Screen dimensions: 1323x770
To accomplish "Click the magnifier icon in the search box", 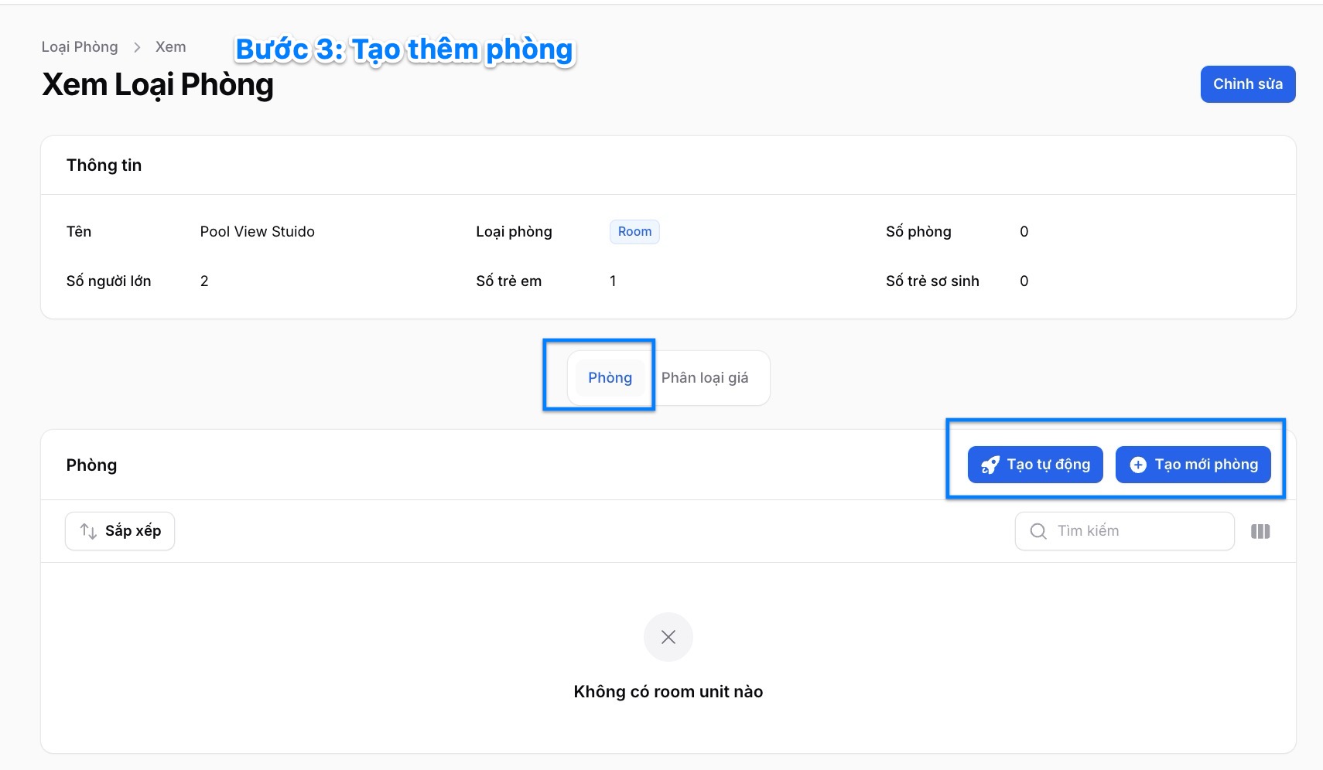I will [x=1038, y=531].
